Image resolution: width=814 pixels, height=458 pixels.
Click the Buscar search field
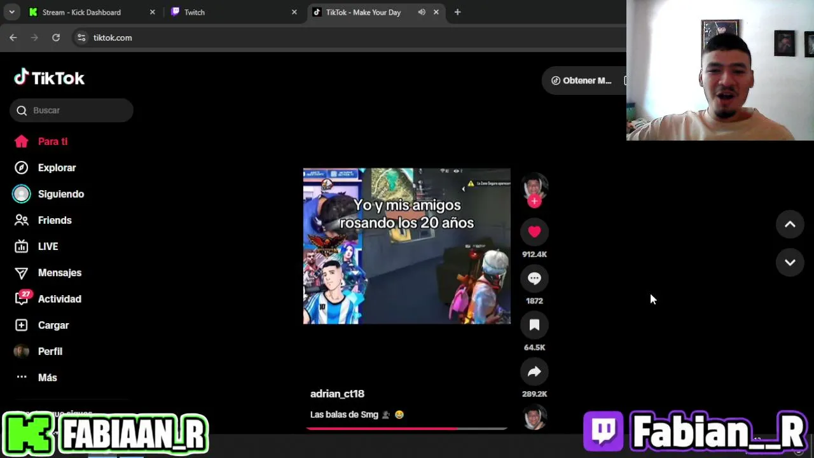[71, 110]
